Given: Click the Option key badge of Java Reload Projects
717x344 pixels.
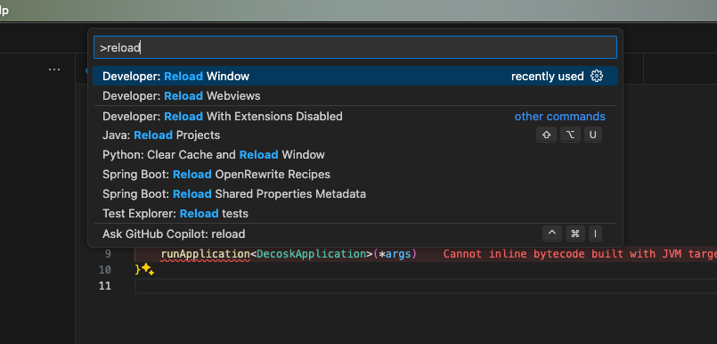Looking at the screenshot, I should pyautogui.click(x=570, y=135).
